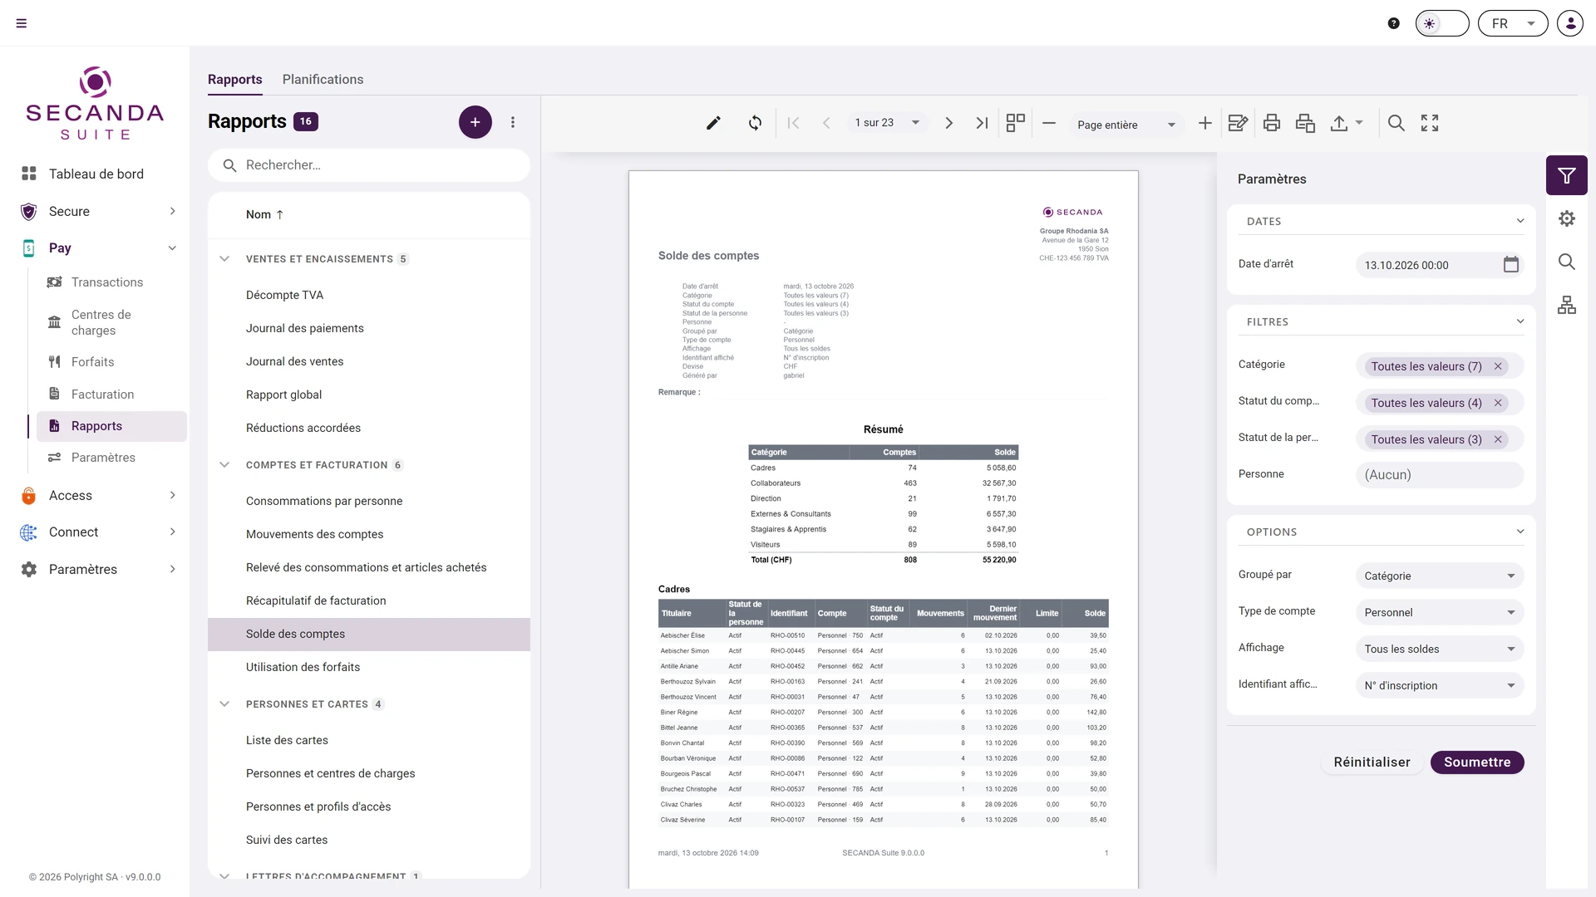Click the editing fields icon in toolbar

1238,123
